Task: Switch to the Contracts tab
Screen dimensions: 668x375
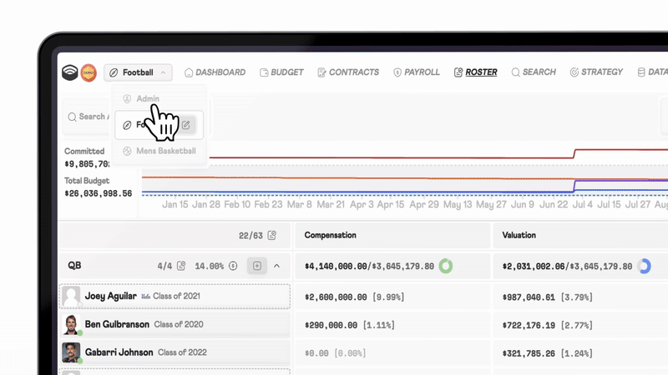Action: [348, 72]
